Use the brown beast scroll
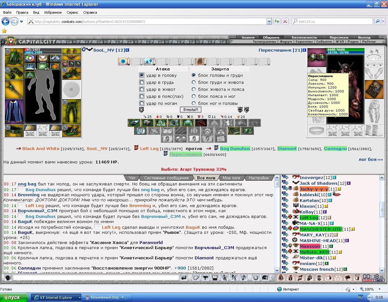This screenshot has width=388, height=302. click(x=200, y=61)
